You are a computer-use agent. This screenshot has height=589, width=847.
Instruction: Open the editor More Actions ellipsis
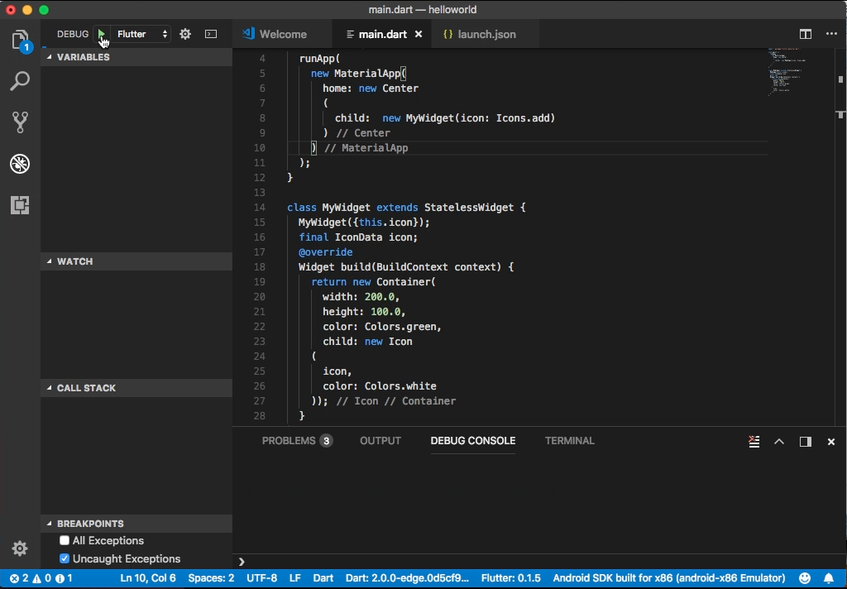831,34
